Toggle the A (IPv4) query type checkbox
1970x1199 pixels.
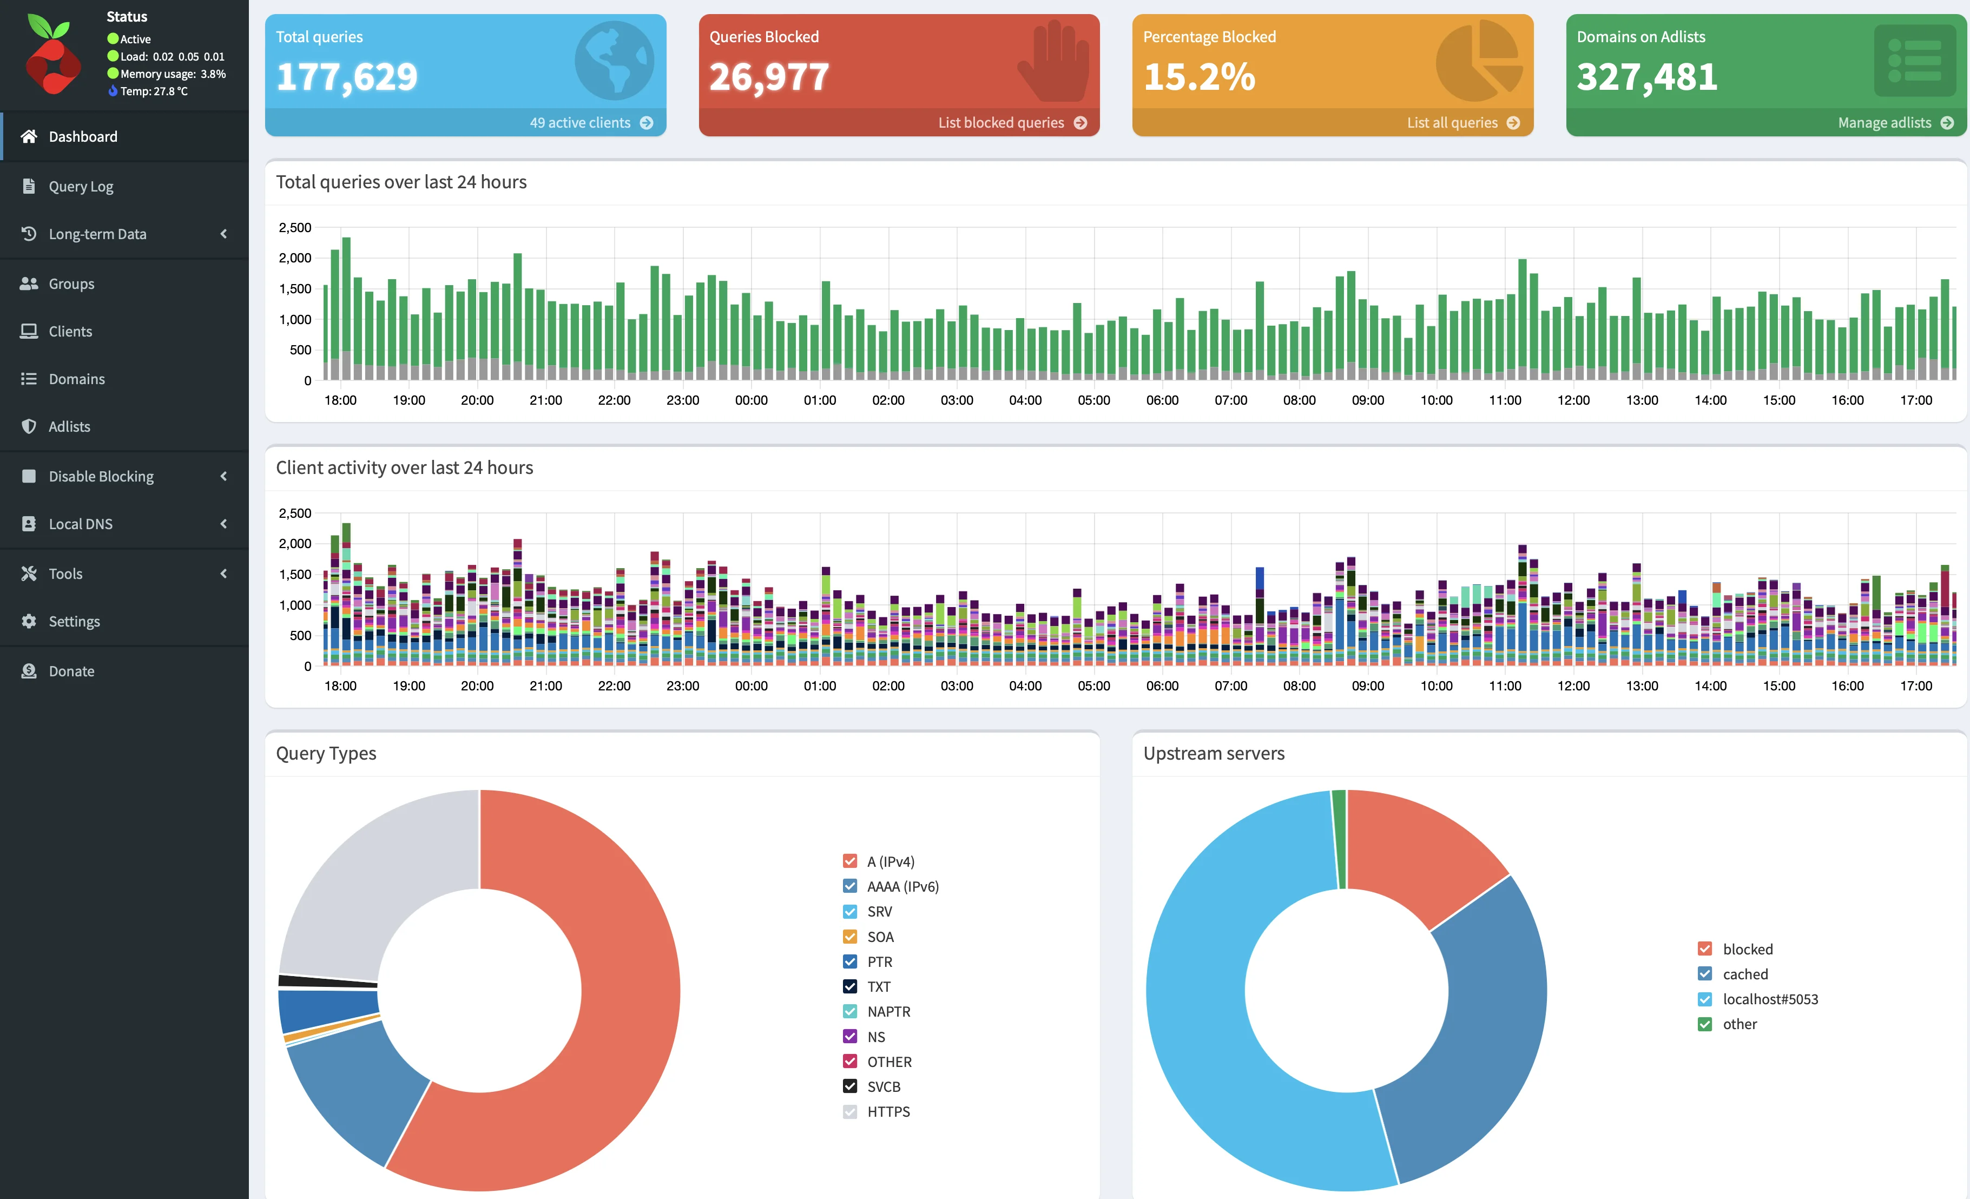[x=850, y=861]
